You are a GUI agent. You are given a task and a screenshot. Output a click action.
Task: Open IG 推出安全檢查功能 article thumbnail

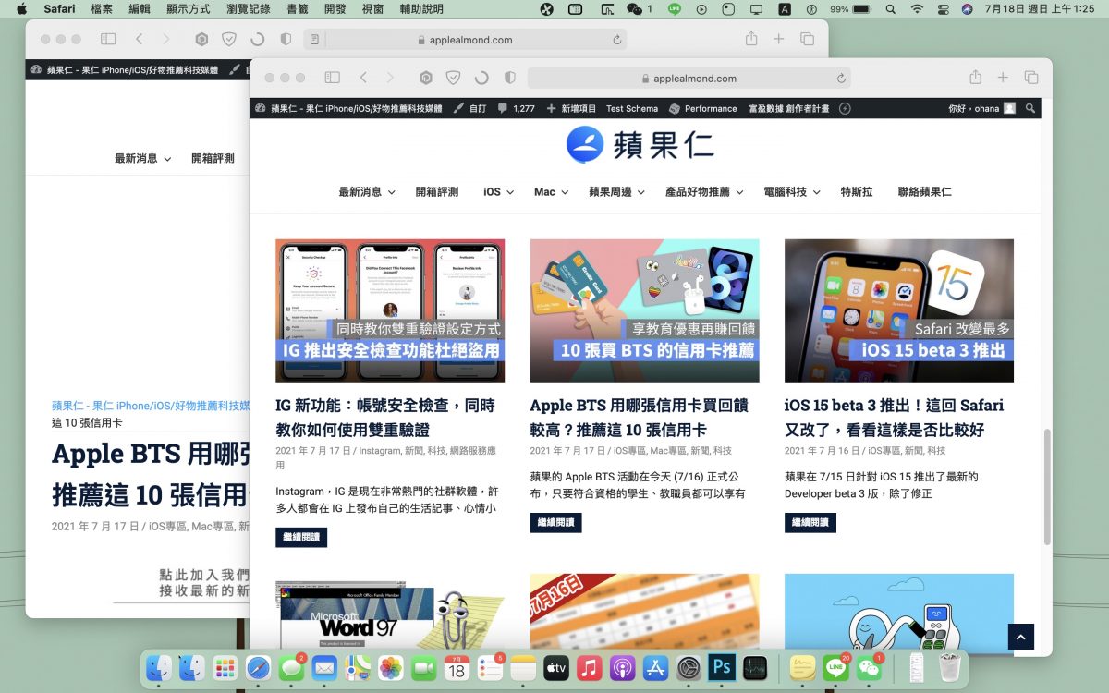click(x=390, y=310)
